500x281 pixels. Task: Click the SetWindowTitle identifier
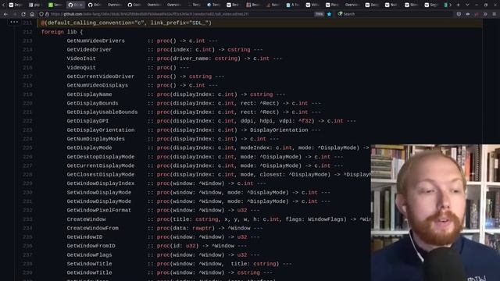[x=89, y=264]
